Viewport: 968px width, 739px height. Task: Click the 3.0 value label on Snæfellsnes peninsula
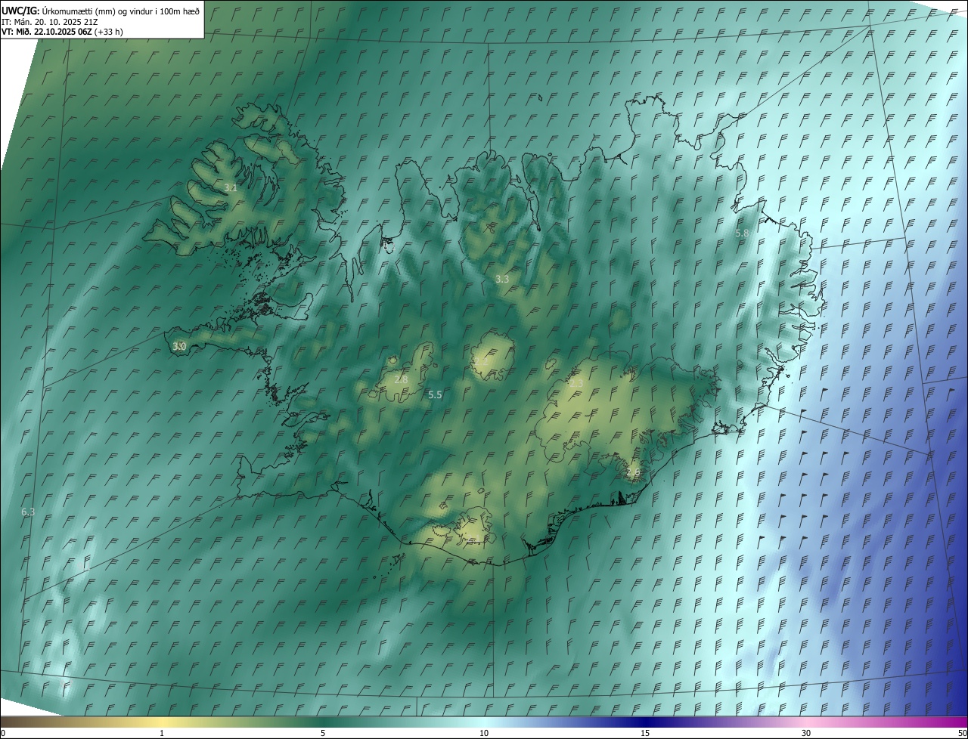(x=179, y=346)
